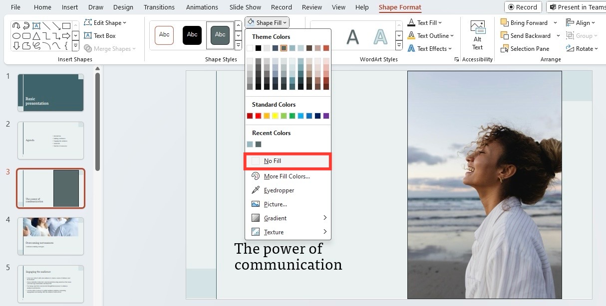Pick the left brace shape
Screen dimensions: 606x306
click(66, 46)
